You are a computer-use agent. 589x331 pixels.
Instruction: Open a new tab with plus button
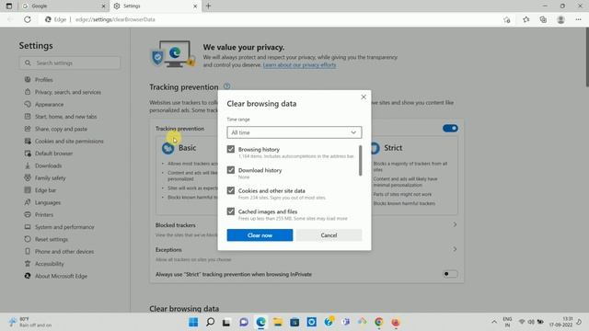(209, 6)
